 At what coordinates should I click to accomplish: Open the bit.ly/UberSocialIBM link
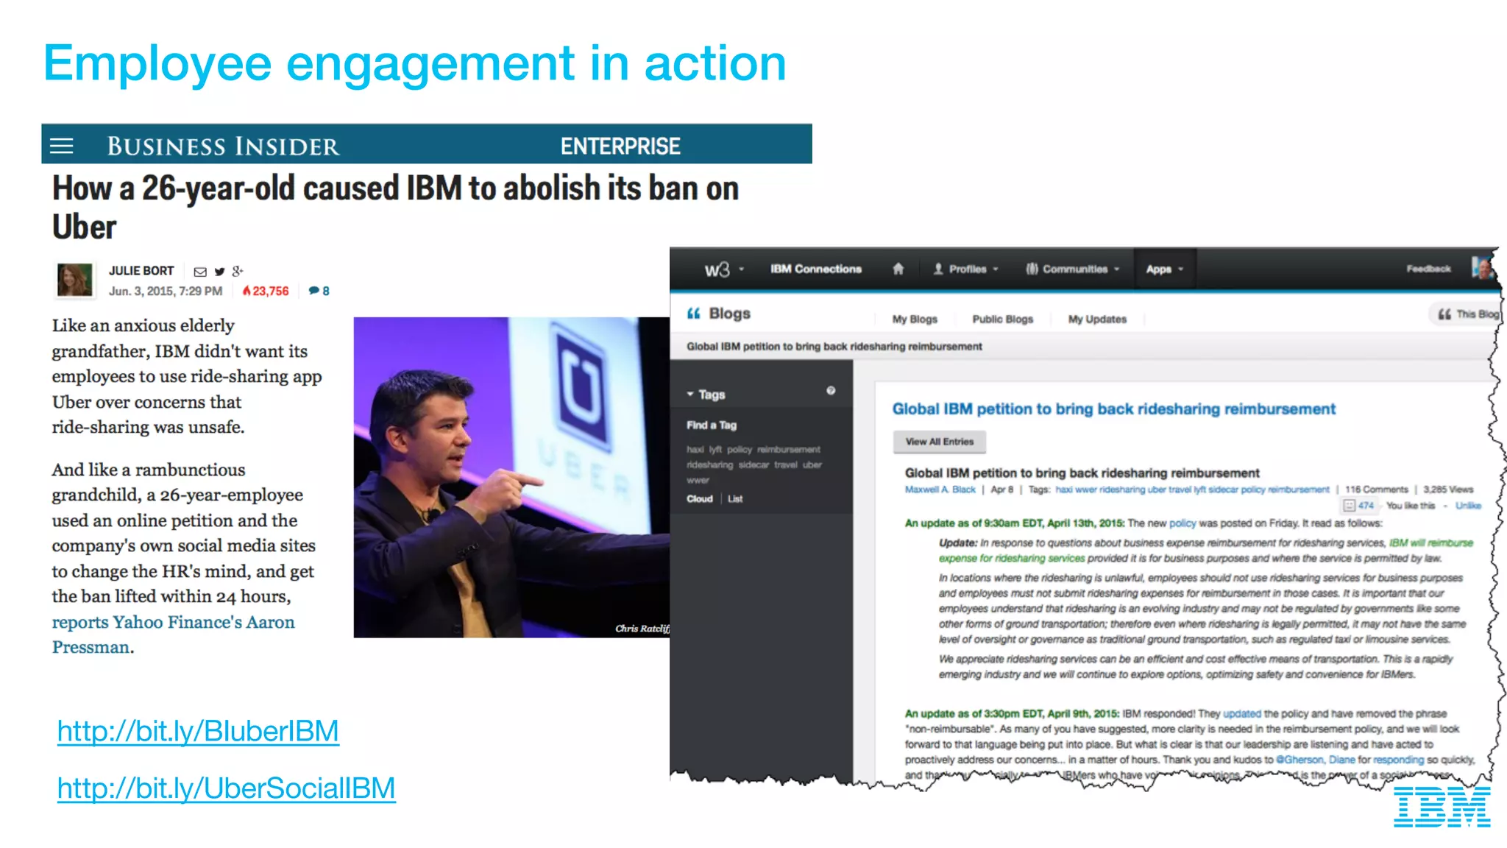[227, 788]
